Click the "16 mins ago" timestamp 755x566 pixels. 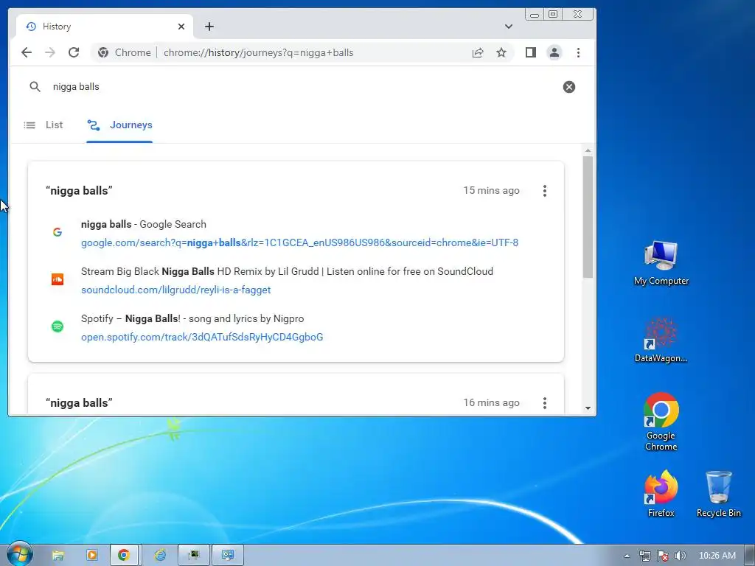[x=491, y=403]
